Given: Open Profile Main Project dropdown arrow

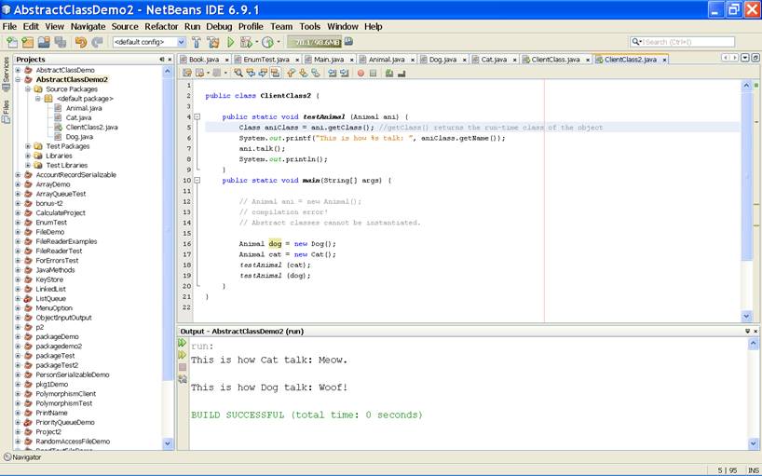Looking at the screenshot, I should tap(278, 42).
